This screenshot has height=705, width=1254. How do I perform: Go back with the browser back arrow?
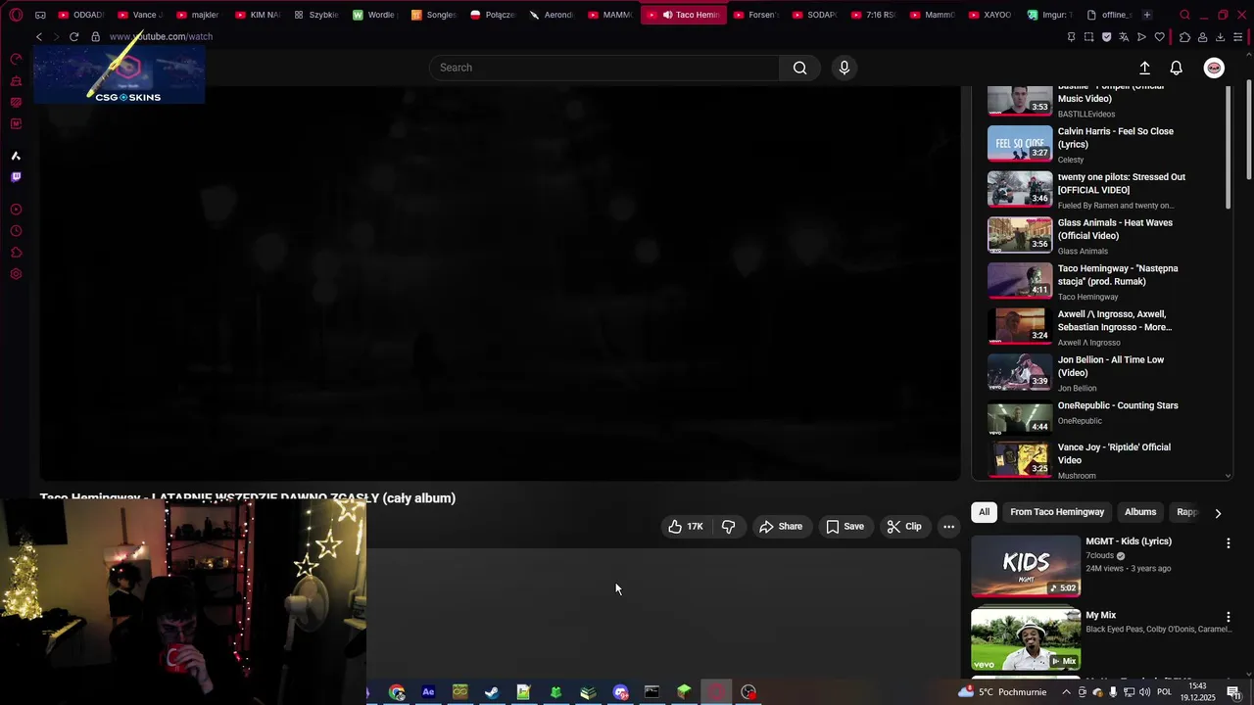point(39,36)
